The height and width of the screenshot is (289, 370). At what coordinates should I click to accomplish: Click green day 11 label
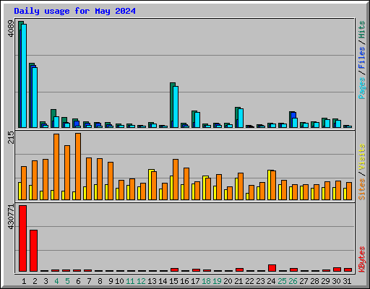130,281
